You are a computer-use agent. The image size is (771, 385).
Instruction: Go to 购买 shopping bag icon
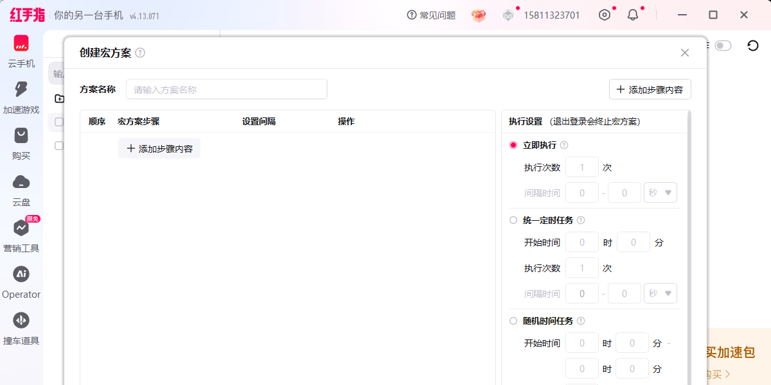[x=21, y=135]
